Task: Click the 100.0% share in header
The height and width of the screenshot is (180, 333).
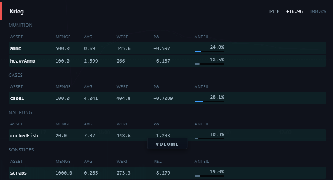Action: [x=318, y=11]
